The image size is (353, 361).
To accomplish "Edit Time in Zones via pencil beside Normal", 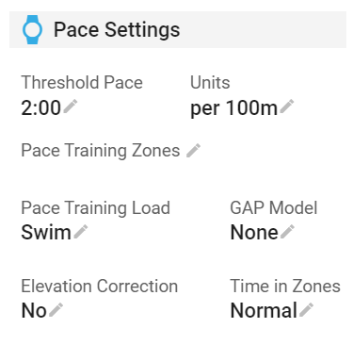I will [x=306, y=310].
